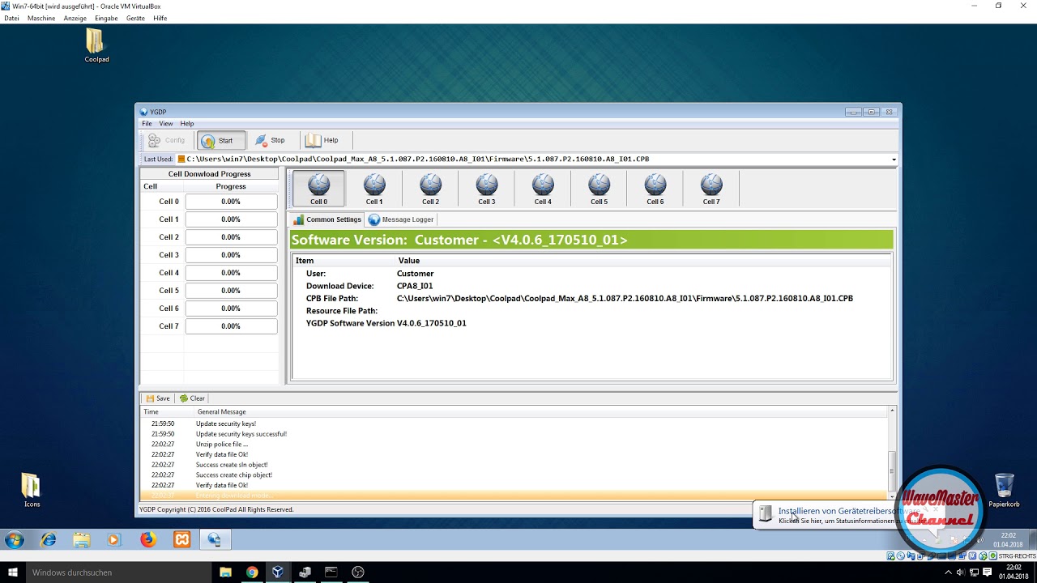The image size is (1037, 583).
Task: Select the Cell 5 device icon
Action: [599, 189]
